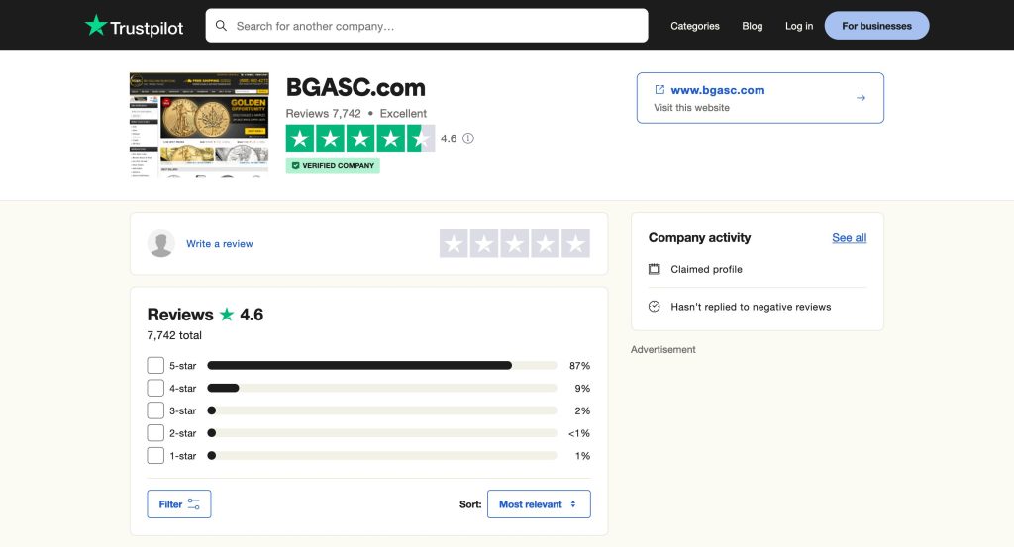The height and width of the screenshot is (547, 1014).
Task: Click the 4-star rating distribution bar
Action: pyautogui.click(x=381, y=388)
